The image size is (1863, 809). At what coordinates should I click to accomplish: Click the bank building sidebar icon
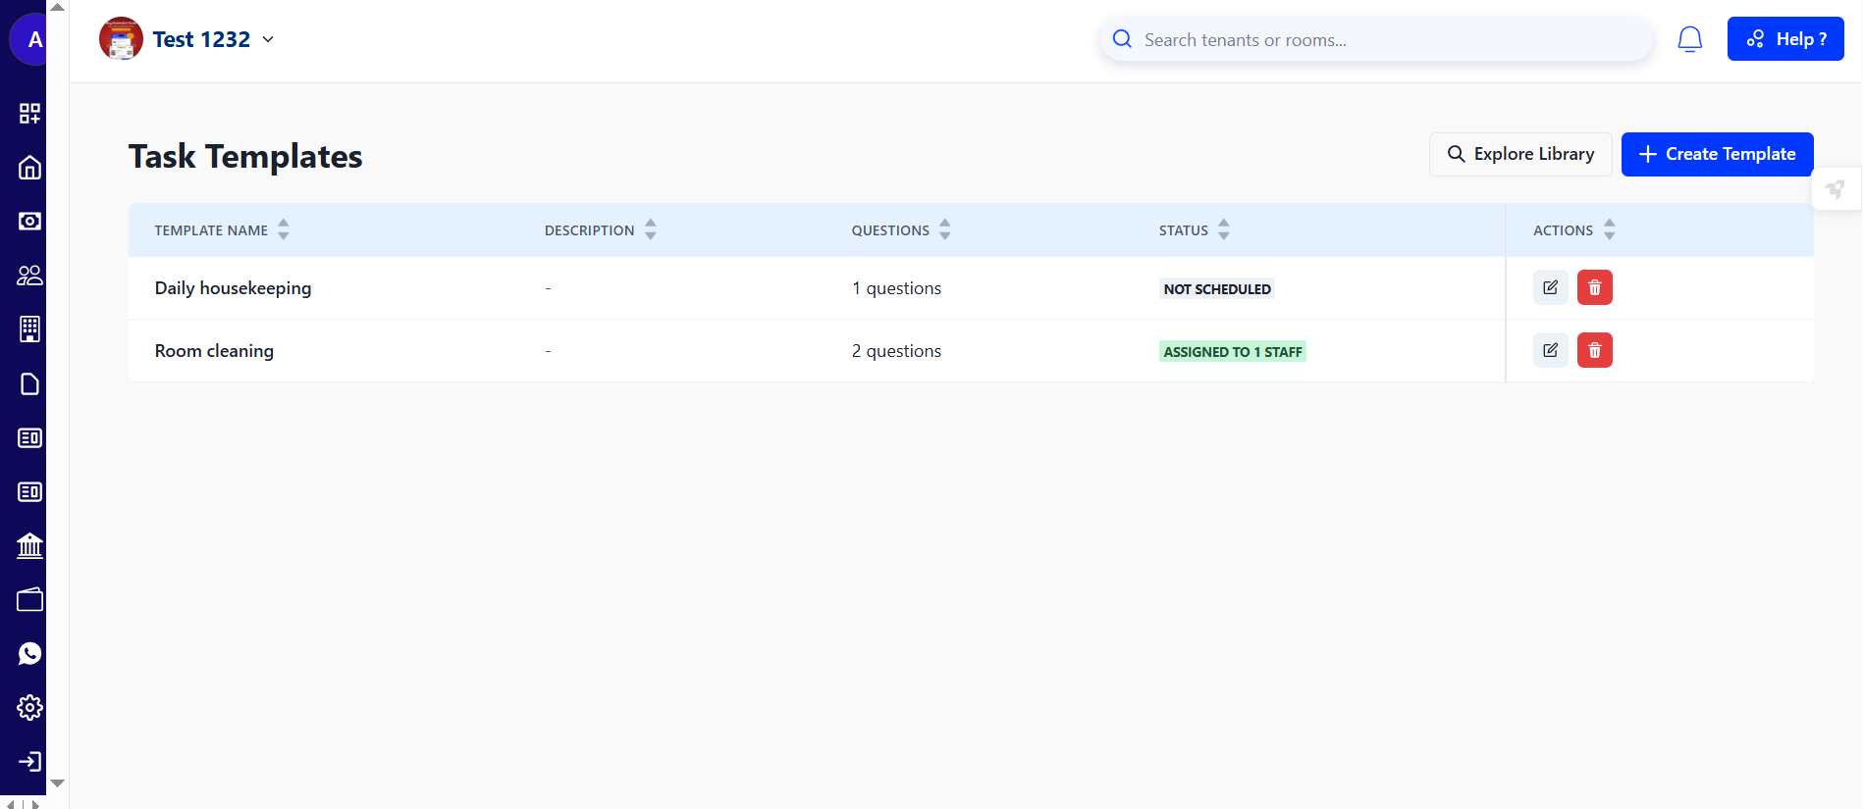tap(29, 546)
